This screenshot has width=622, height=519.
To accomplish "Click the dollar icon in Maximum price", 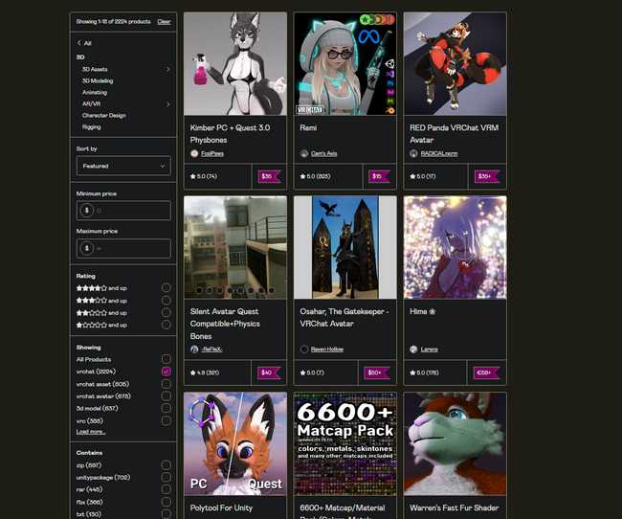I will coord(87,248).
